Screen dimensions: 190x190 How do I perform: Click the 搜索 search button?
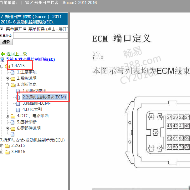[6, 42]
